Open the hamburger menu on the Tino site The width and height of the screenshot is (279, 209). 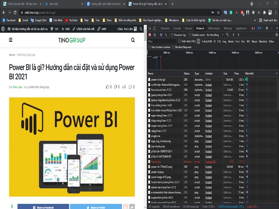[x=11, y=40]
